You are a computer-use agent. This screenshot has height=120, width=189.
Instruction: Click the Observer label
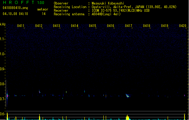(x=61, y=3)
